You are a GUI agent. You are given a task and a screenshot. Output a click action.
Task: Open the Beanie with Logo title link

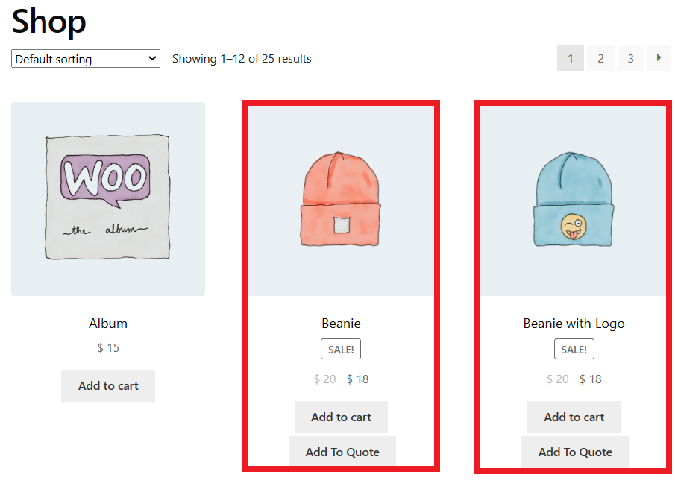[573, 323]
